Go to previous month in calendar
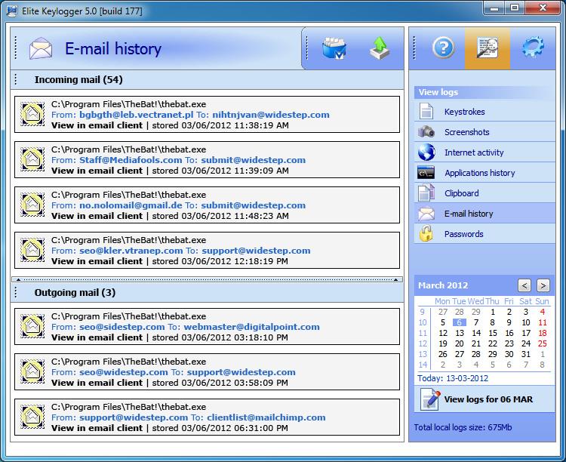The height and width of the screenshot is (462, 566). pyautogui.click(x=524, y=285)
